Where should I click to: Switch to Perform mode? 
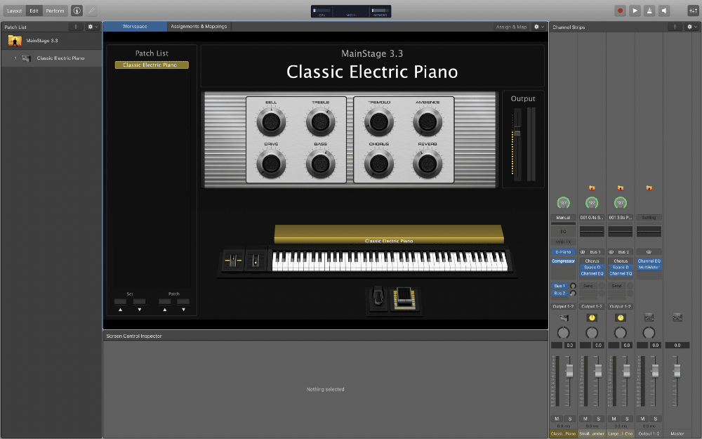(x=55, y=11)
